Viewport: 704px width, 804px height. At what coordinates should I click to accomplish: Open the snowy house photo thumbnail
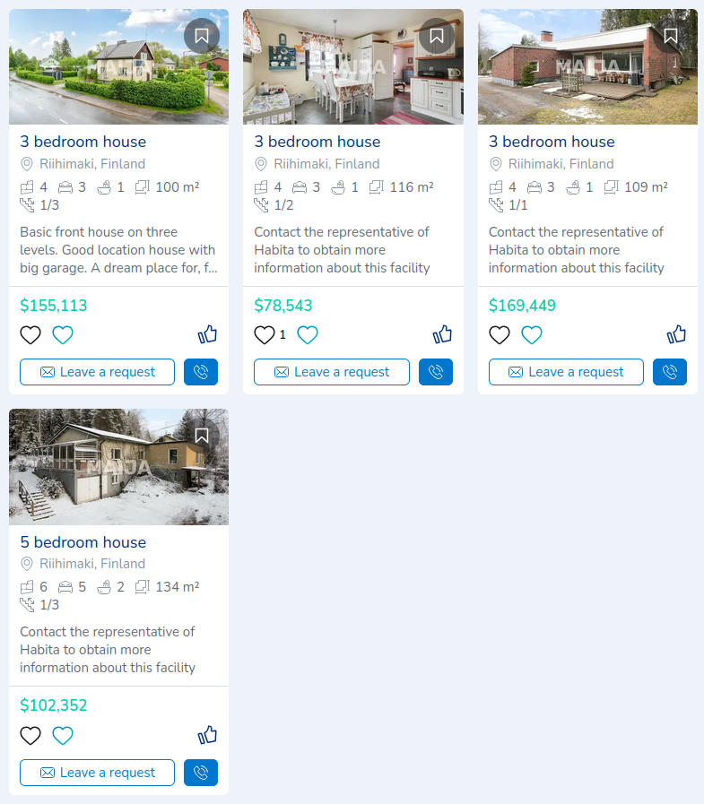[118, 467]
